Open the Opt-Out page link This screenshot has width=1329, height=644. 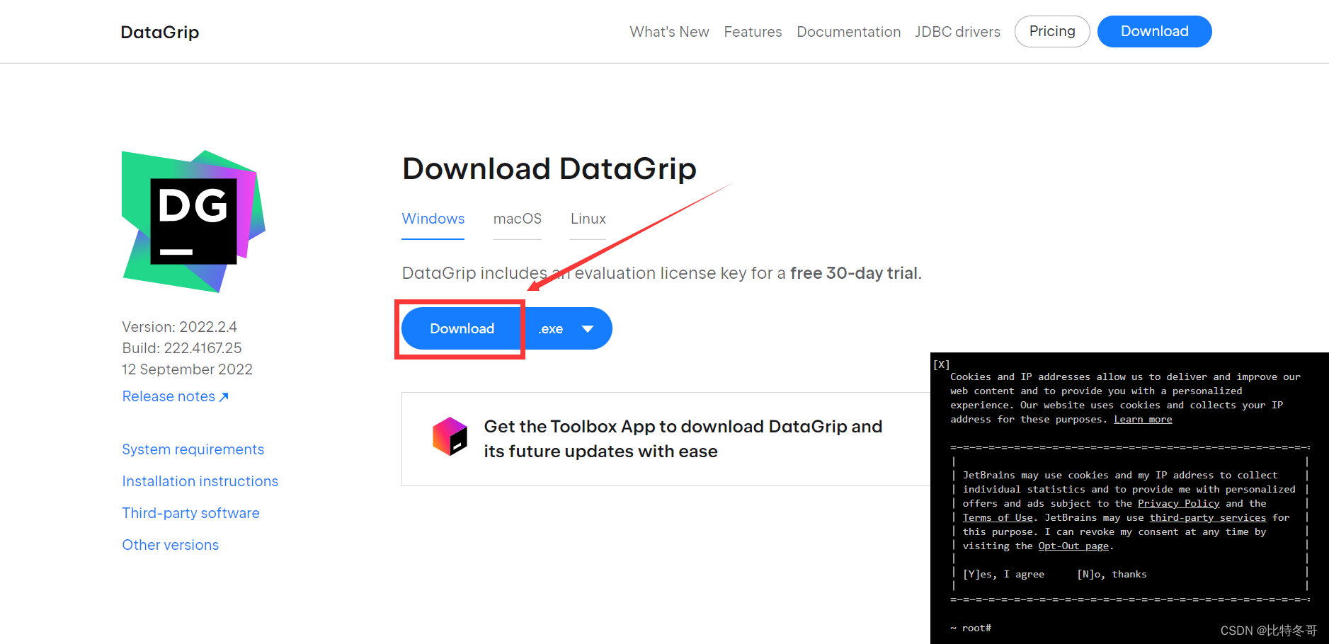(x=1073, y=546)
